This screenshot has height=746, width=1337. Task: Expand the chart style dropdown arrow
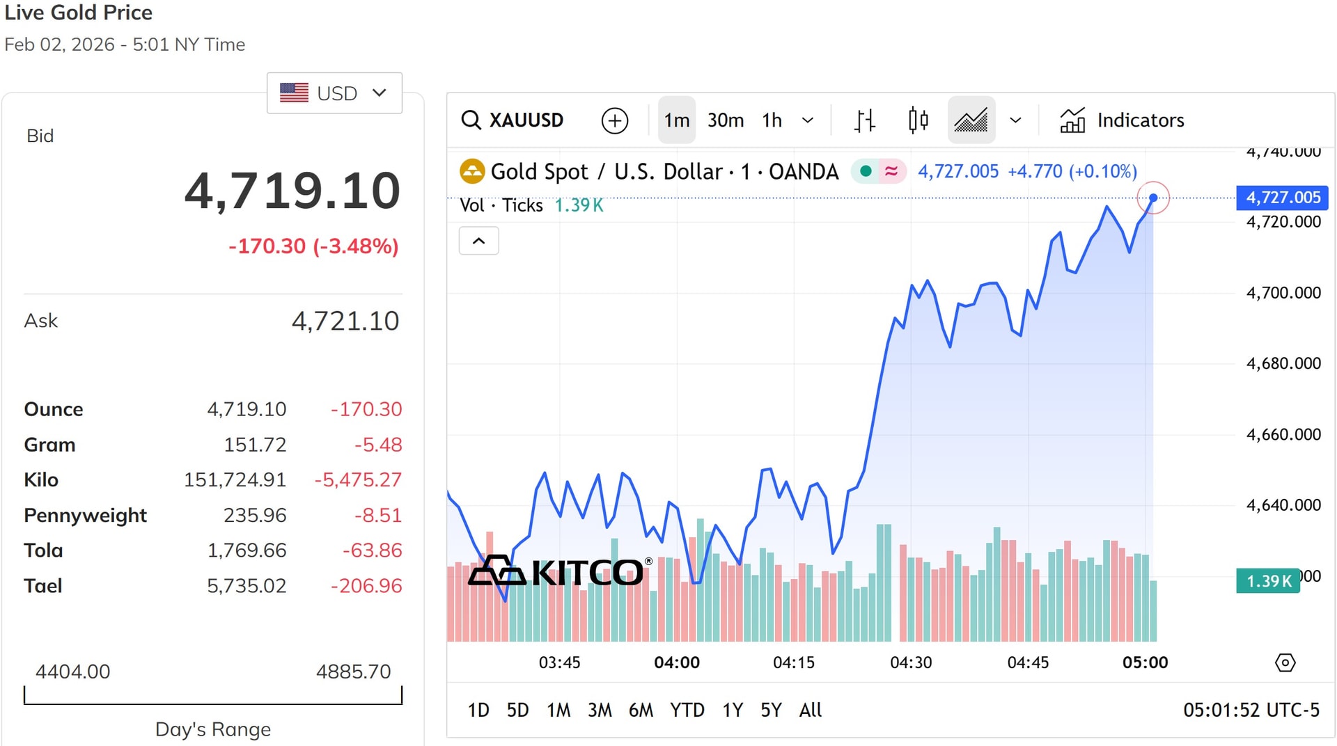(x=1015, y=120)
